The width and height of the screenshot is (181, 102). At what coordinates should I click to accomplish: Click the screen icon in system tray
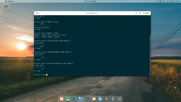point(156,1)
